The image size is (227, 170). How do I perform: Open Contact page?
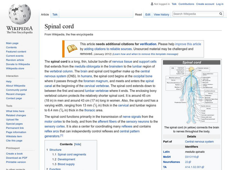[14, 98]
